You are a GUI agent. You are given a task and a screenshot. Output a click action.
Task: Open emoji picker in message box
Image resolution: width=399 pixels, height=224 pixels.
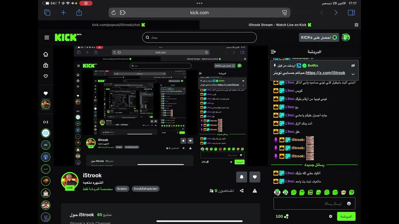[349, 203]
